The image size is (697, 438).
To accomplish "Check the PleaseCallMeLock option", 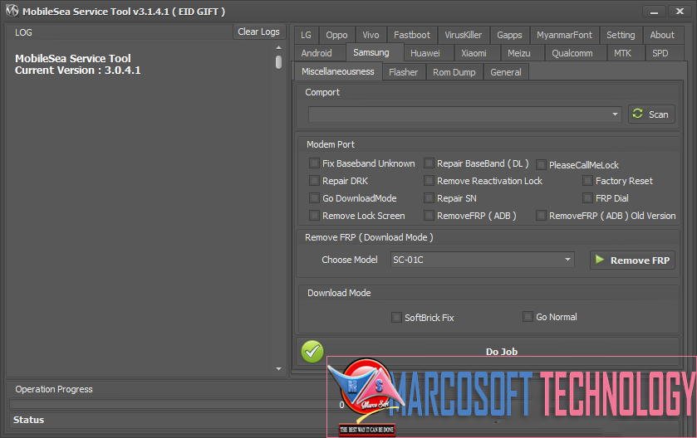I will (x=541, y=164).
